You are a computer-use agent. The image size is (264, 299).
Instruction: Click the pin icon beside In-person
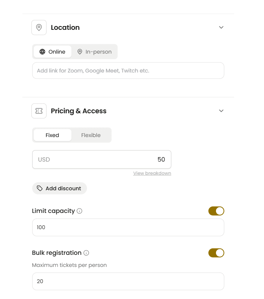click(80, 52)
